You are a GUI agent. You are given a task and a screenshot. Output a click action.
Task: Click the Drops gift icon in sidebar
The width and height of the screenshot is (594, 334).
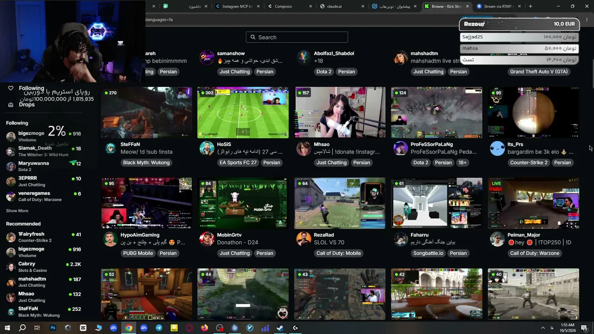click(11, 104)
